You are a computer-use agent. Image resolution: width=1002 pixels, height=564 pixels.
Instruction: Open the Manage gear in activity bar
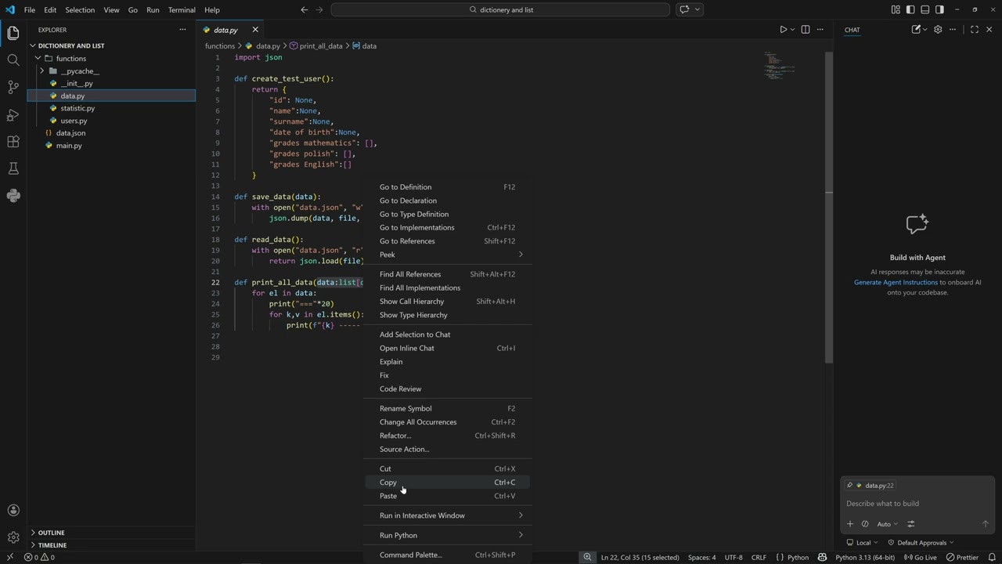click(x=13, y=537)
